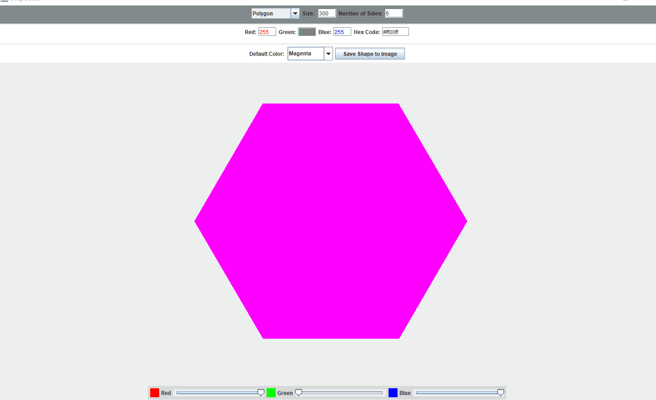Click the Green slider thumb
The height and width of the screenshot is (400, 656).
pyautogui.click(x=298, y=392)
